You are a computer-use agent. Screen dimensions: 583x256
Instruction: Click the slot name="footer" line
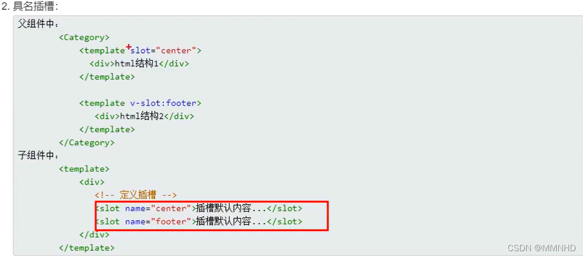tap(199, 222)
